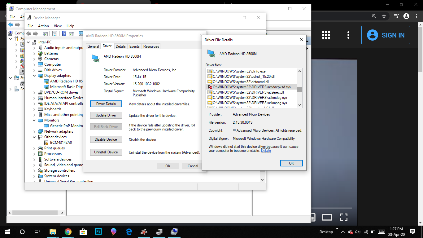The image size is (423, 238).
Task: Expand the Disk drives category
Action: pyautogui.click(x=34, y=70)
